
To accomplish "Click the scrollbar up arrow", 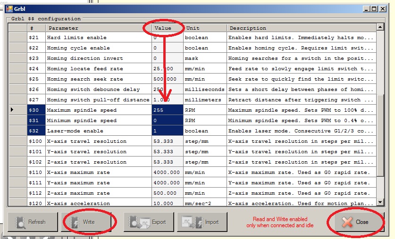I will coord(380,27).
